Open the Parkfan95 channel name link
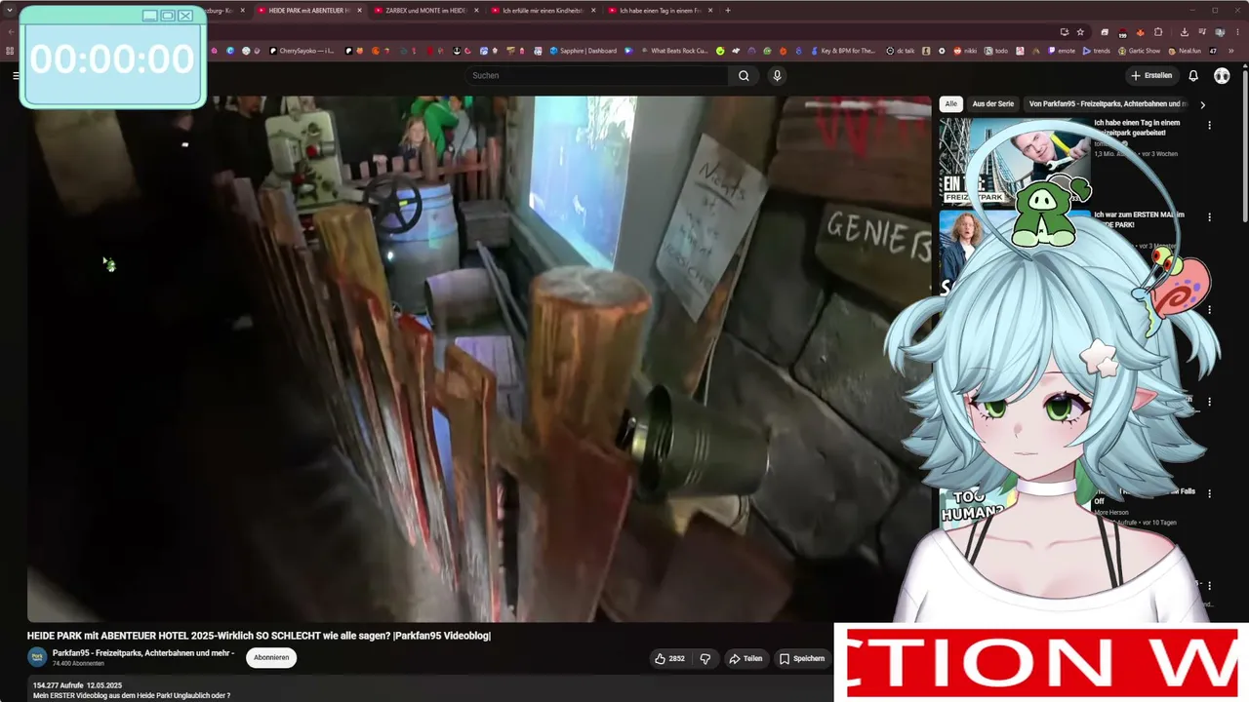The height and width of the screenshot is (702, 1249). (143, 653)
